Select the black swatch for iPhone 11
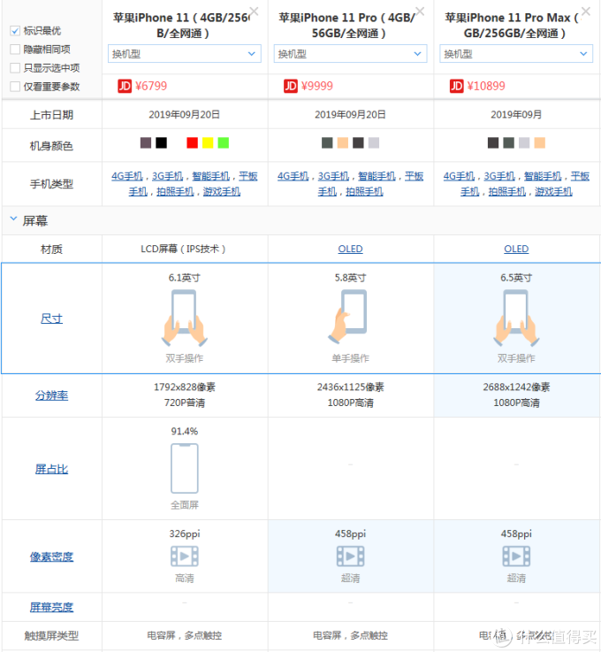 pyautogui.click(x=161, y=143)
